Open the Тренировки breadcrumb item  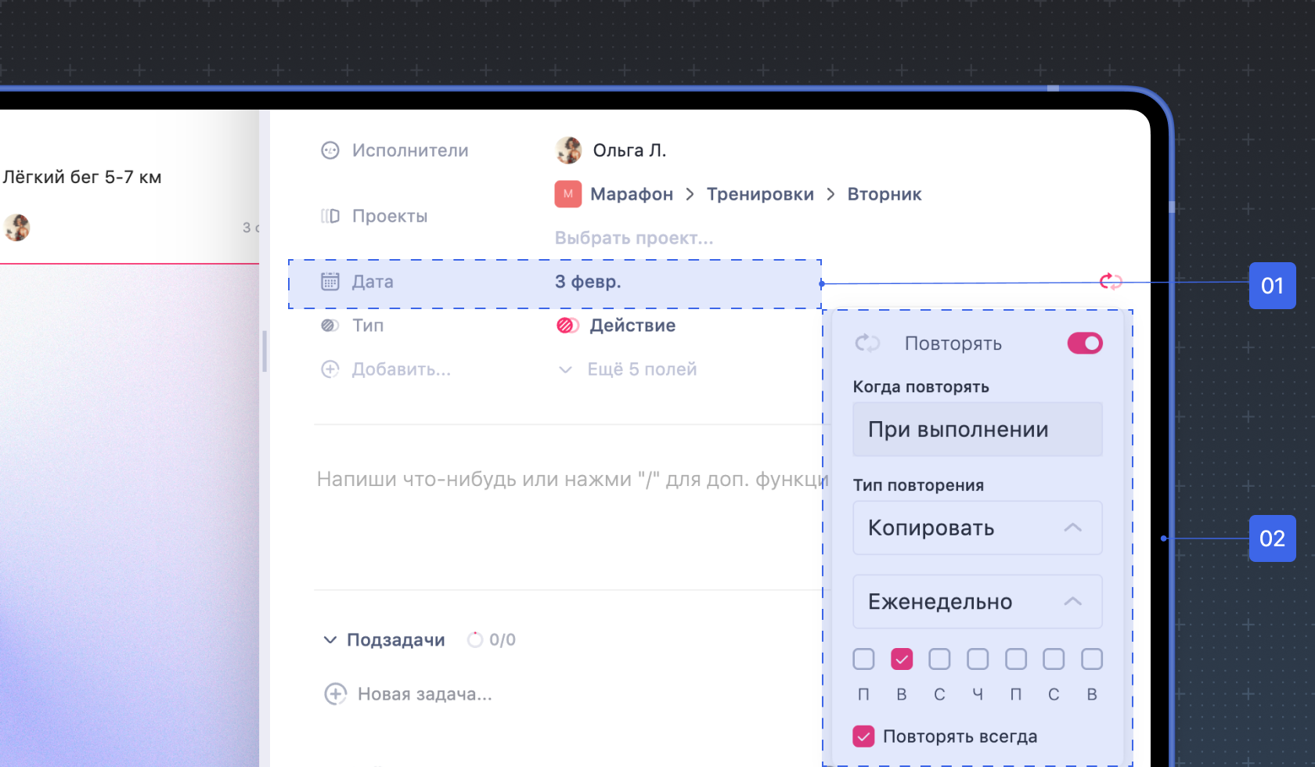tap(760, 193)
